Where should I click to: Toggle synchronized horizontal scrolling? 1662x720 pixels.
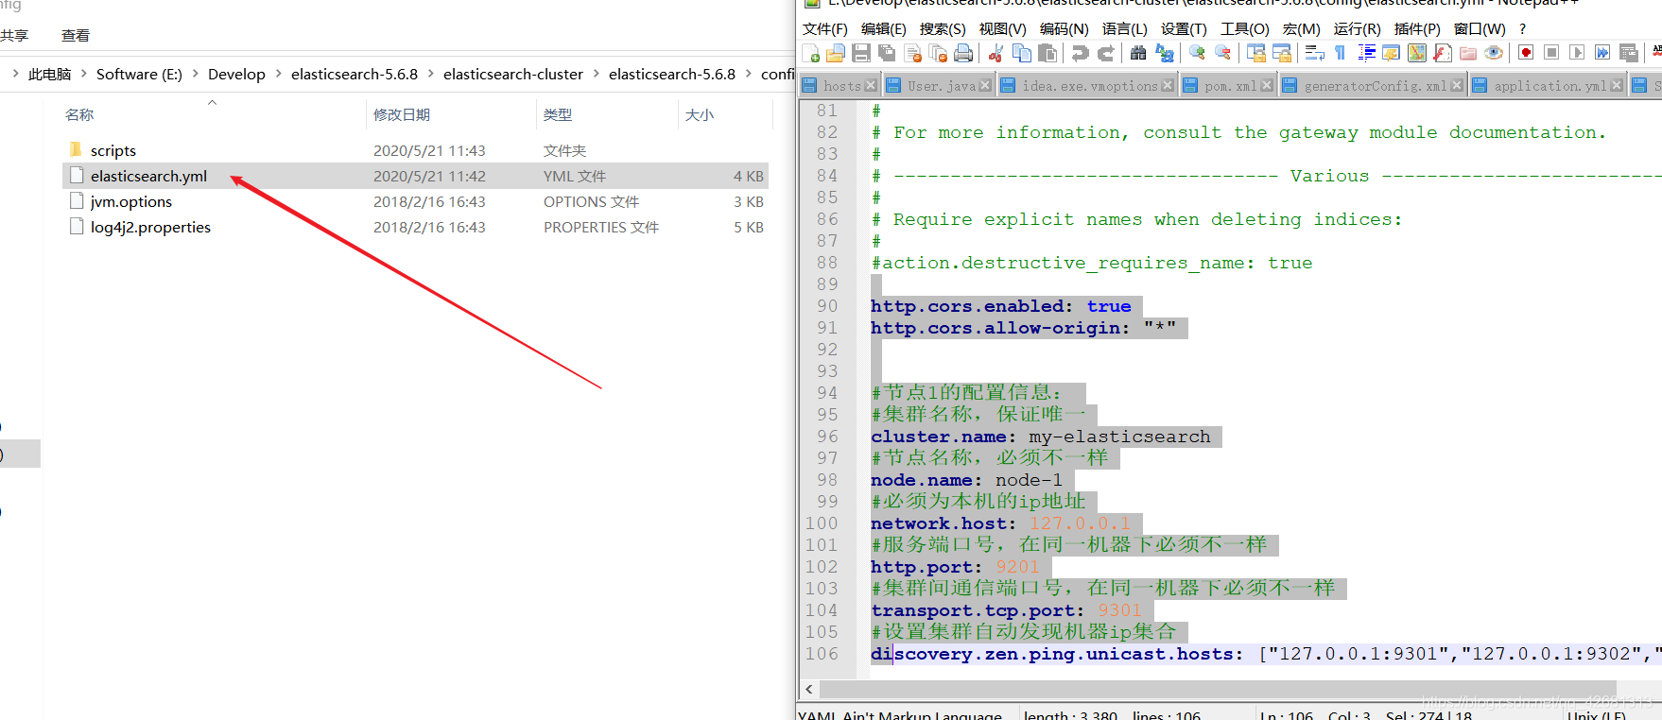[1282, 53]
